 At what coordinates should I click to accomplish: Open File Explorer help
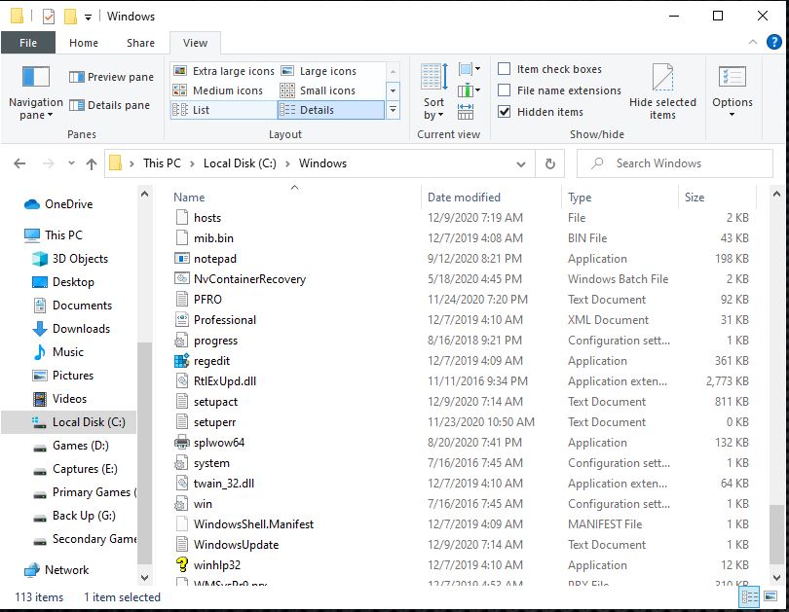772,42
